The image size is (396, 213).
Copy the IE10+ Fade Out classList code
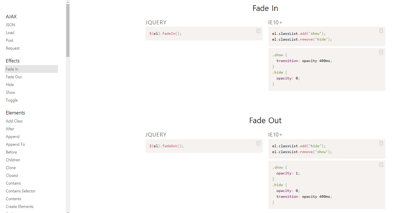[381, 143]
